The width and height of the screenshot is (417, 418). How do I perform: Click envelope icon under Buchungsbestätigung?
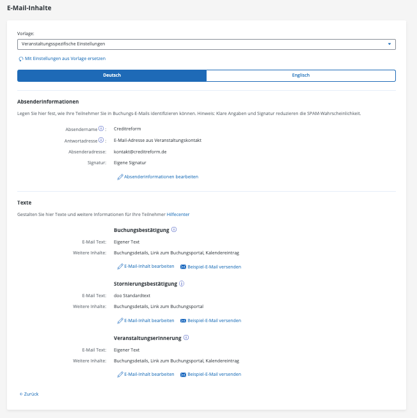pyautogui.click(x=183, y=267)
